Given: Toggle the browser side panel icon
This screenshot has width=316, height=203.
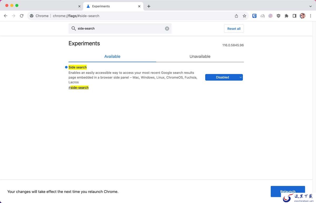Looking at the screenshot, I should [294, 16].
